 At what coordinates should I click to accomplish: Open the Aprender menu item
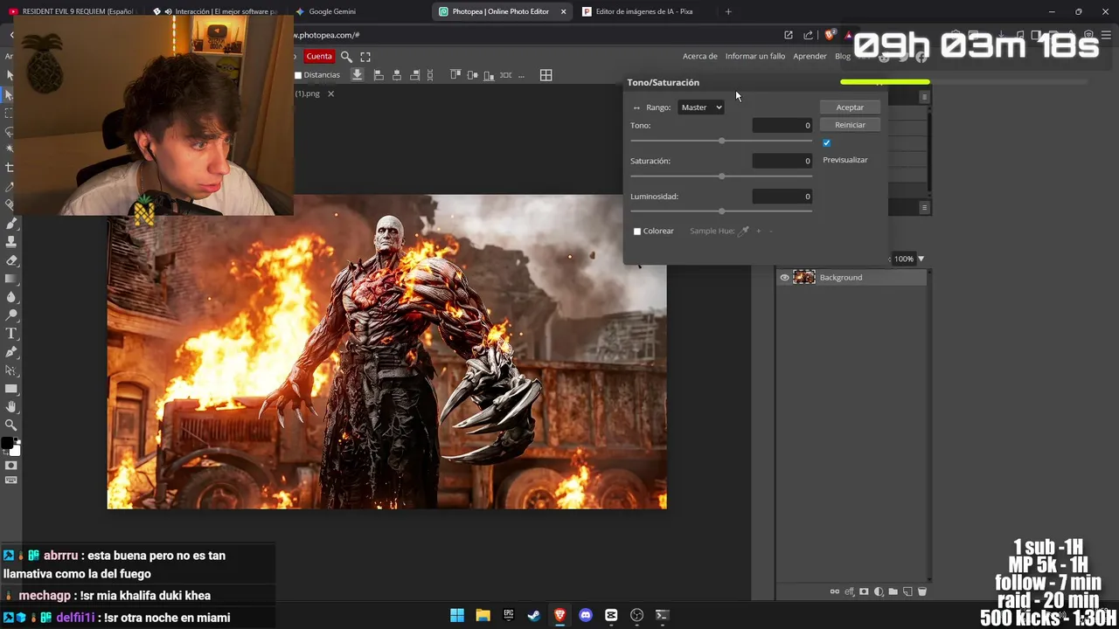tap(810, 56)
